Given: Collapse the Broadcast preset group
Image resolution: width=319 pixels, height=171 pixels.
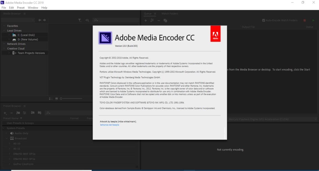Looking at the screenshot, I should [6, 139].
